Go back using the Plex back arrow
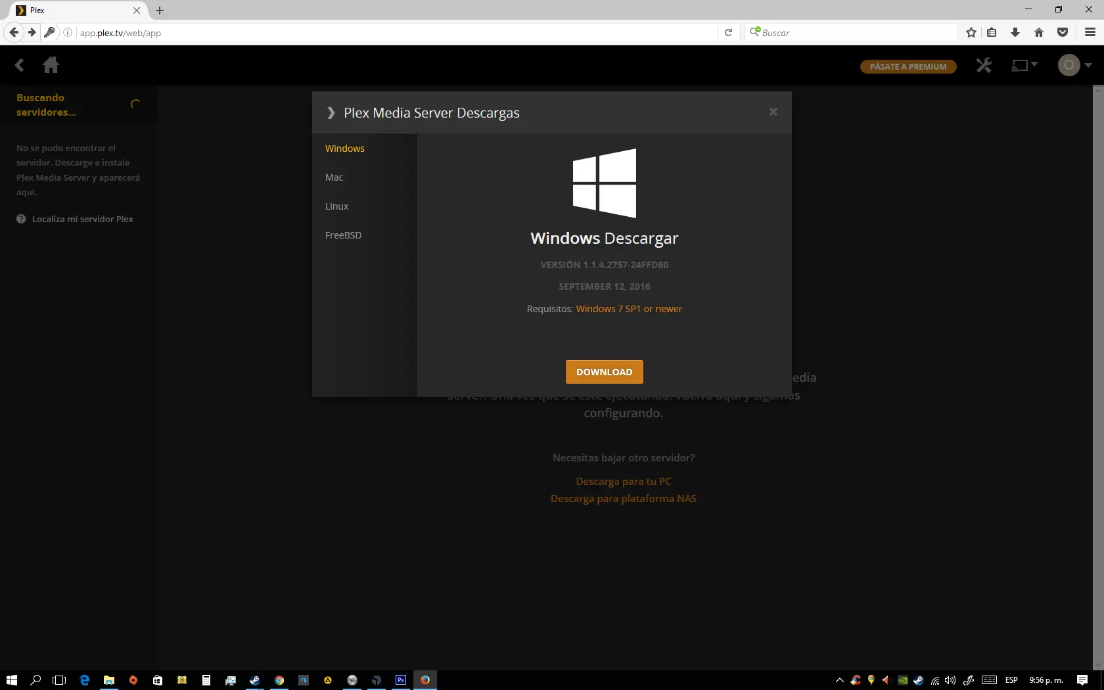Viewport: 1104px width, 690px height. [x=20, y=65]
